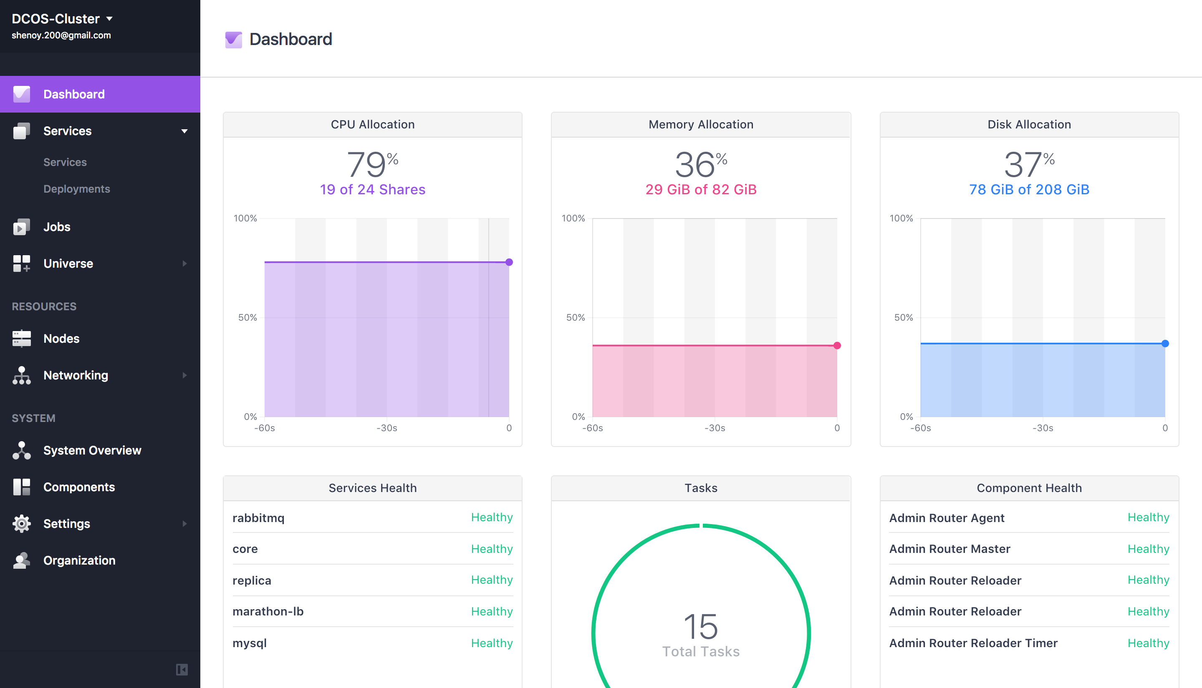Click the 36% memory value

(701, 164)
